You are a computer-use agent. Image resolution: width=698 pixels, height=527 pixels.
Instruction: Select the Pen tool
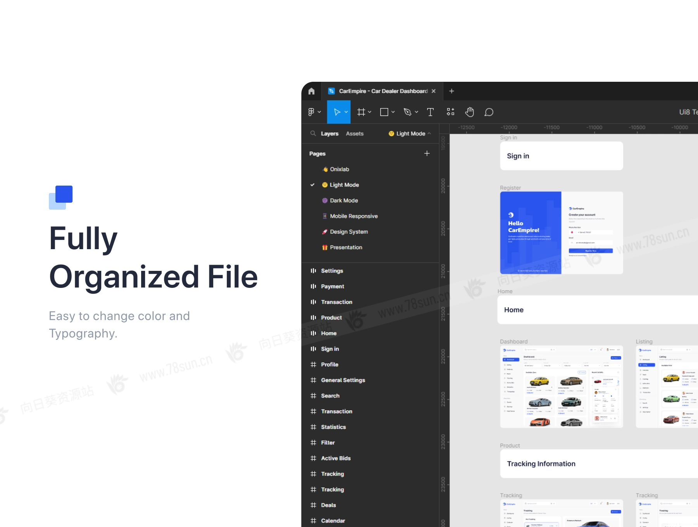(407, 112)
